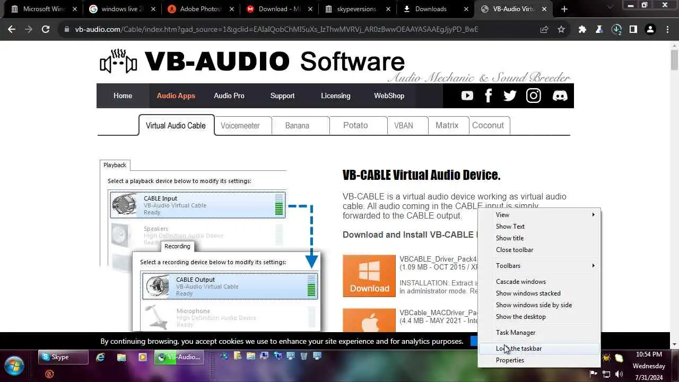Select Cascade windows from the context menu

[x=539, y=282]
